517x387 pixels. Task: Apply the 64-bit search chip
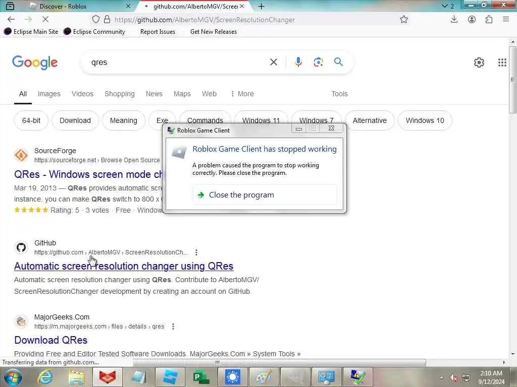pyautogui.click(x=31, y=120)
